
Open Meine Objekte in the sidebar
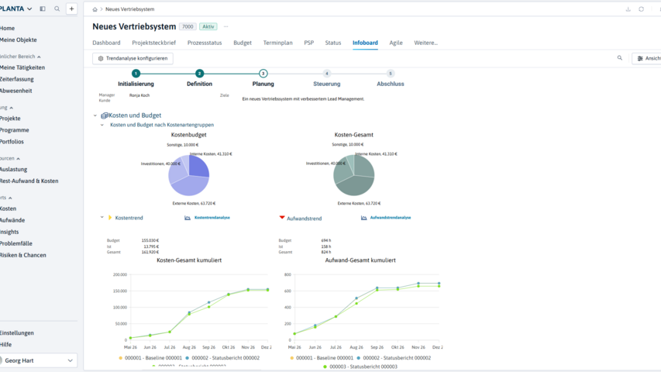pyautogui.click(x=18, y=40)
